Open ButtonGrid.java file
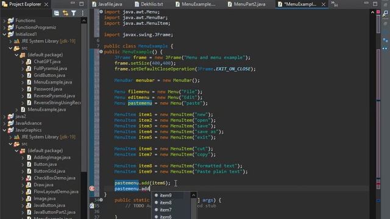The height and width of the screenshot is (219, 390). click(x=49, y=171)
